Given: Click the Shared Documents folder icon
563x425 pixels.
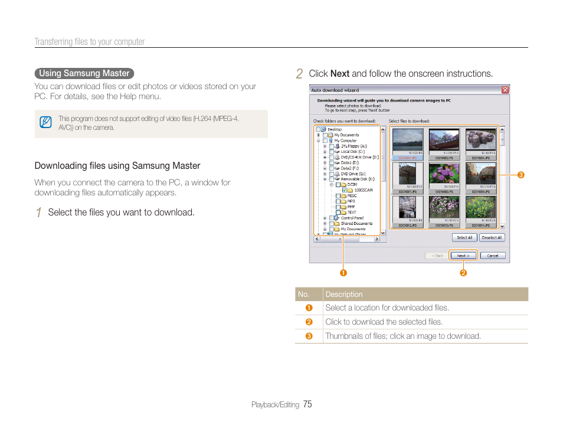Looking at the screenshot, I should click(x=337, y=224).
